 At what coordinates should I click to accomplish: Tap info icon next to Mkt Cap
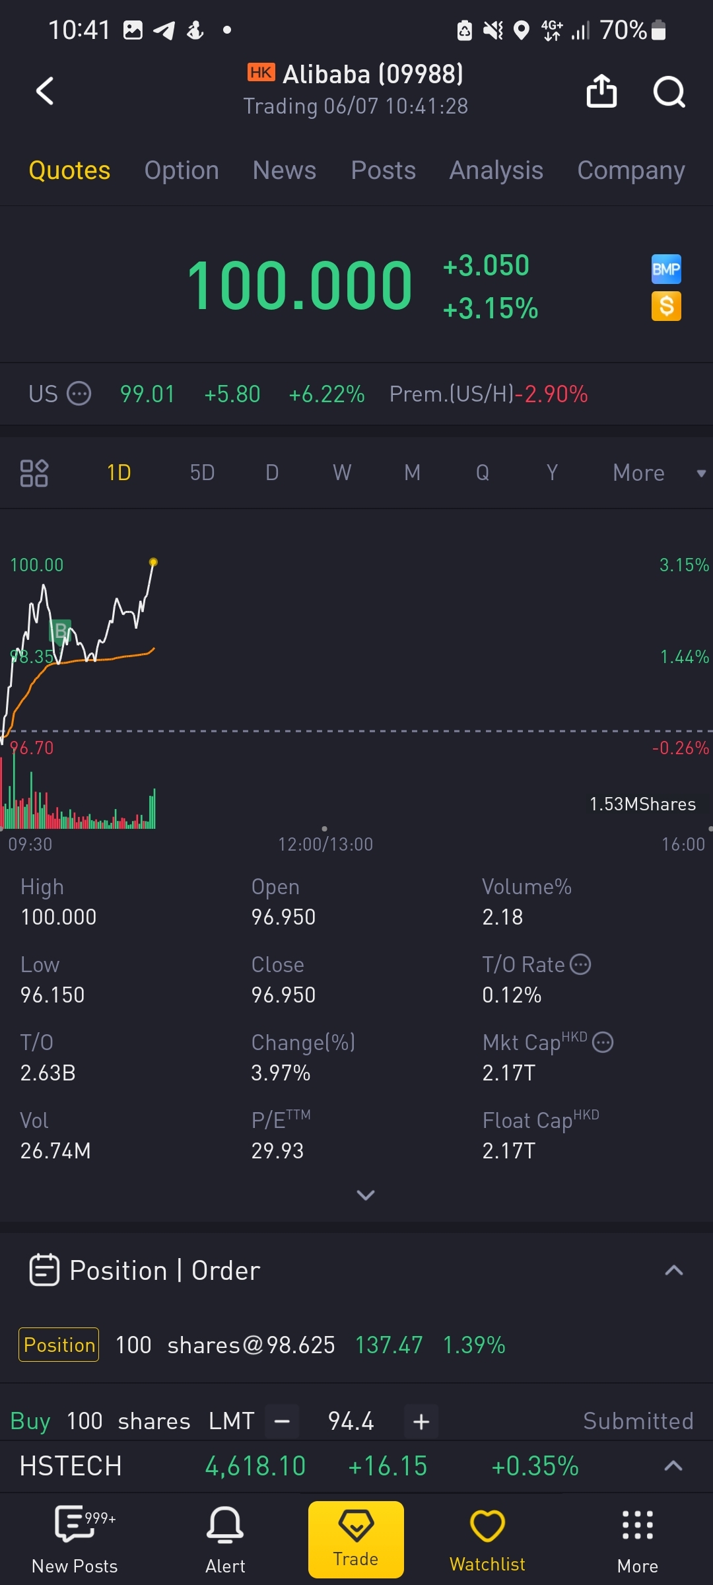click(x=603, y=1042)
